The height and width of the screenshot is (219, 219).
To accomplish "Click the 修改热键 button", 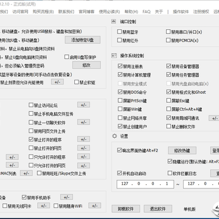I will 182,150.
